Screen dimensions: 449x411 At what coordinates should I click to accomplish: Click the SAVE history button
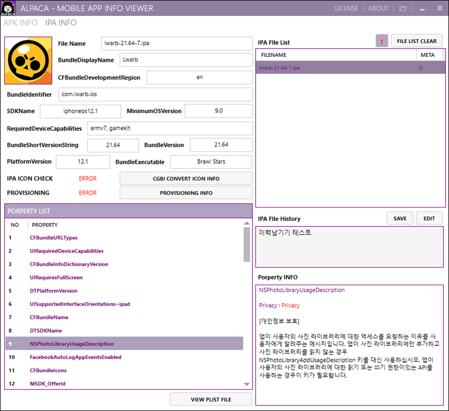400,218
